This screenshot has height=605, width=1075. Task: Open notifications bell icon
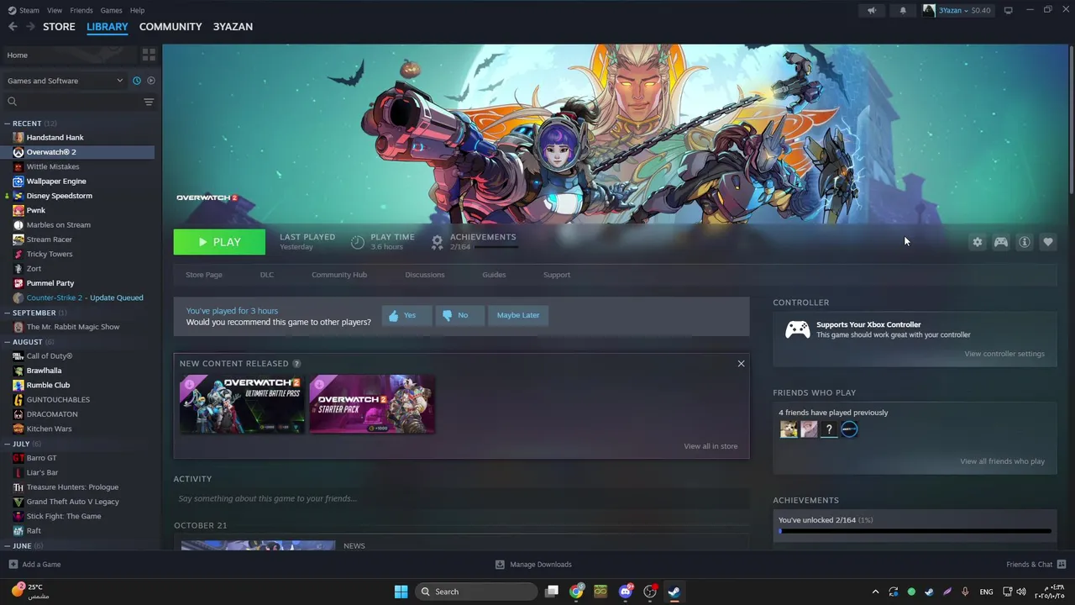tap(903, 10)
